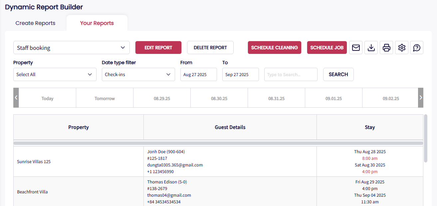The height and width of the screenshot is (206, 437).
Task: Click the help chat bubble icon
Action: (417, 48)
